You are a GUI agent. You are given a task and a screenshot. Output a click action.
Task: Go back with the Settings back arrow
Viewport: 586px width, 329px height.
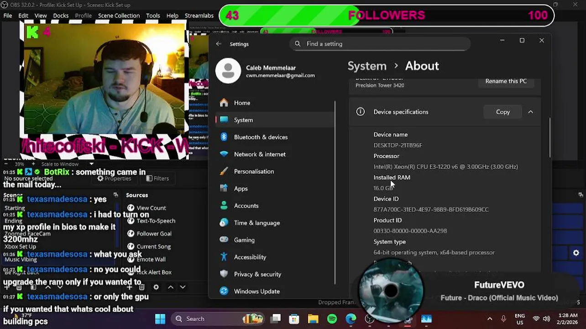click(x=219, y=44)
